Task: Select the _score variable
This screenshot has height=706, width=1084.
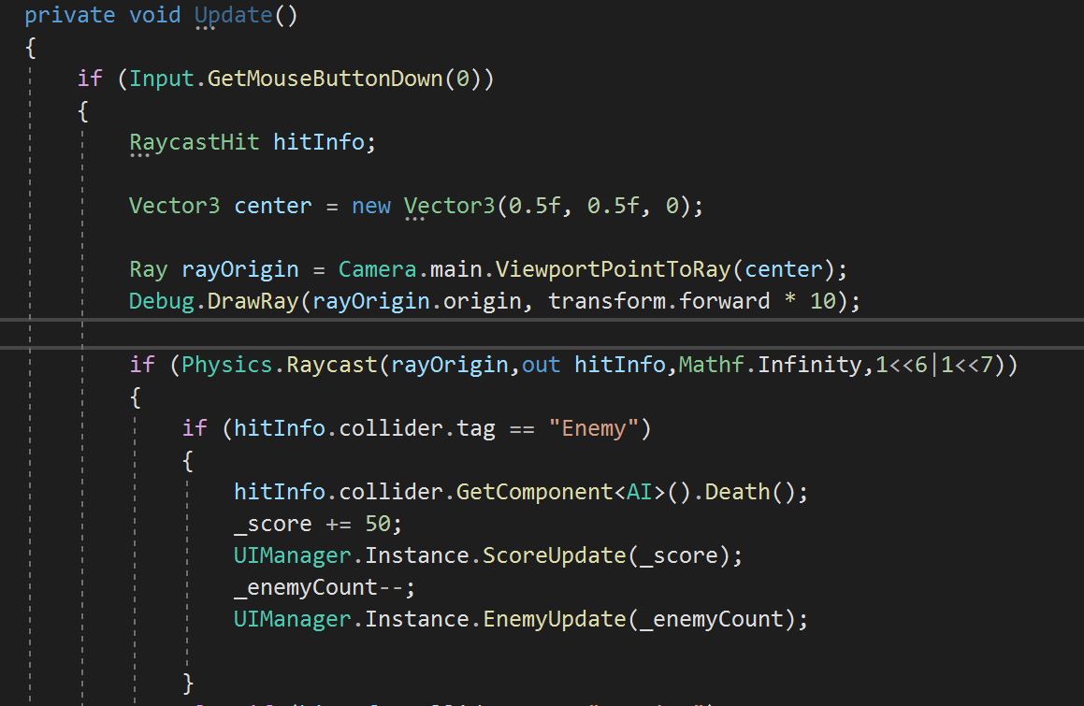Action: coord(272,523)
